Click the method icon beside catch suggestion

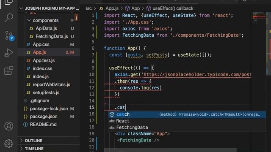112,114
